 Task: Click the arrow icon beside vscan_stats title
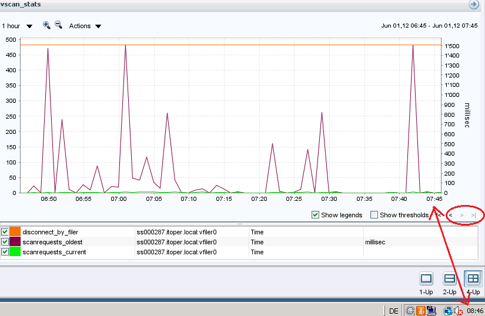[474, 4]
